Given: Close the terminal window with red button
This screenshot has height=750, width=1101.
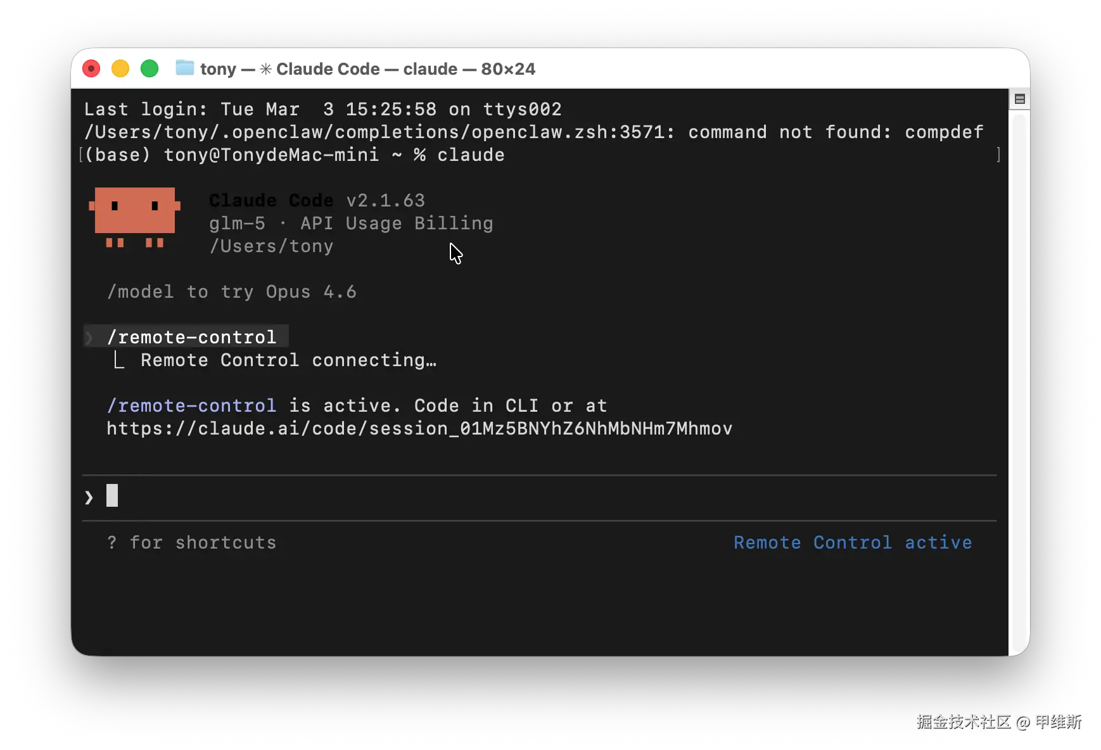Looking at the screenshot, I should coord(91,68).
